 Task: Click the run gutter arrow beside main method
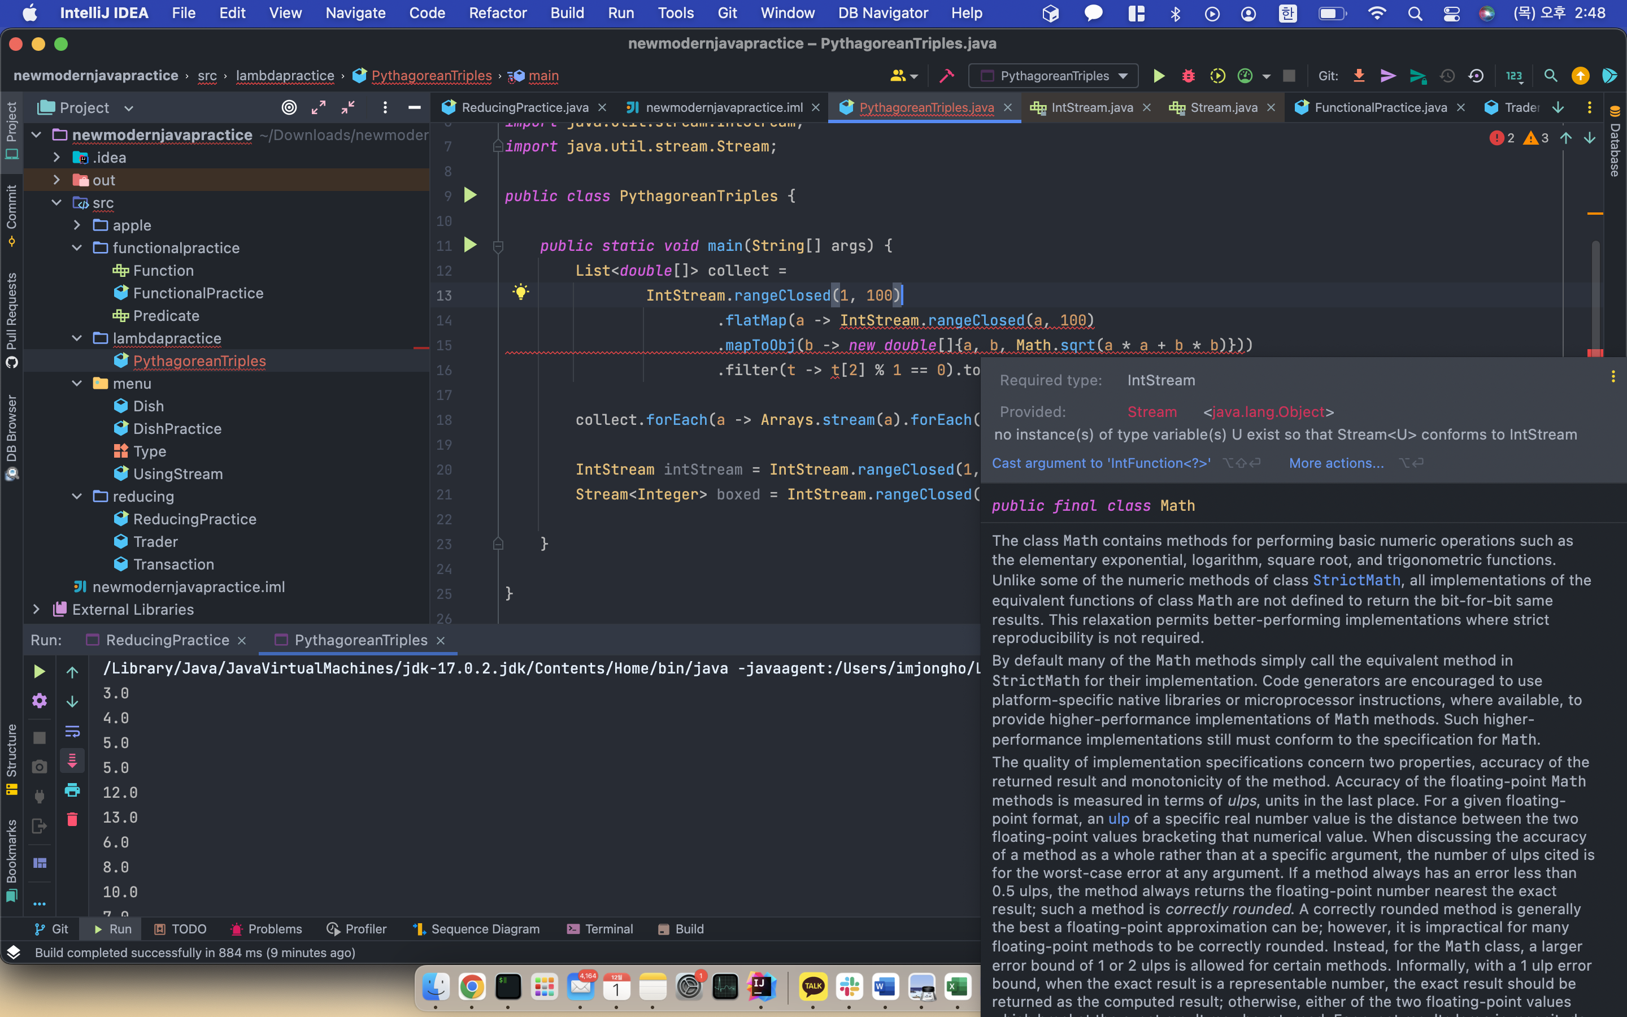[x=470, y=246]
